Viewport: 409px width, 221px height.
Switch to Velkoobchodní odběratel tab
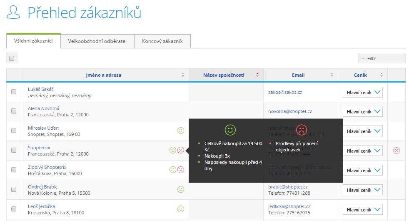tap(97, 41)
